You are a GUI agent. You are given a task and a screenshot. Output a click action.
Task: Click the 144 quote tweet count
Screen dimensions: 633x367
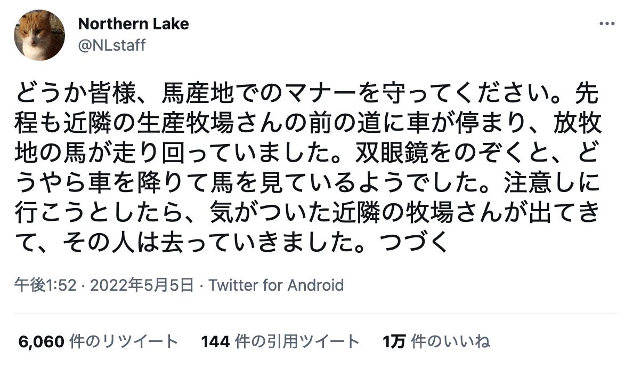[x=215, y=341]
